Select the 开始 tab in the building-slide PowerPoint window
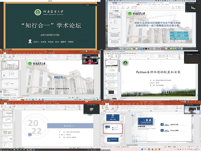Image resolution: width=201 pixels, height=151 pixels. (x=5, y=53)
